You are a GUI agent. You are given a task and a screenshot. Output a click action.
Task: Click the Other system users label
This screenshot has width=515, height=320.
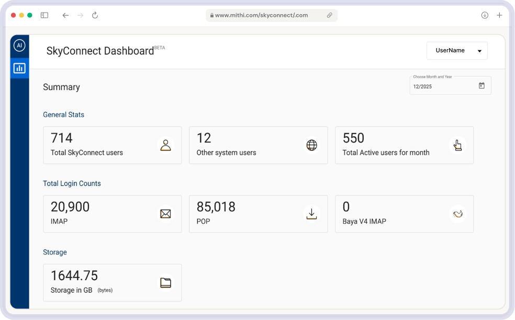tap(226, 152)
